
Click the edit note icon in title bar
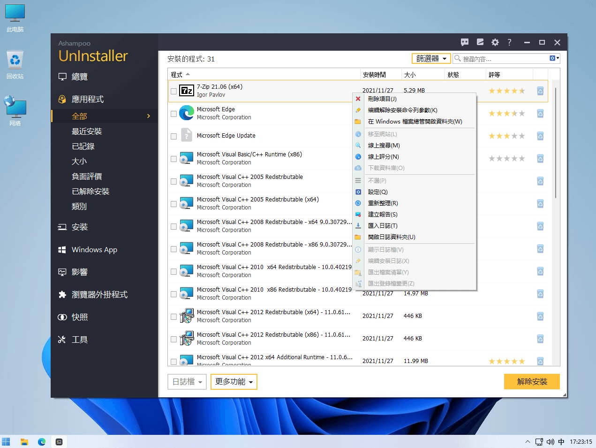pos(480,42)
